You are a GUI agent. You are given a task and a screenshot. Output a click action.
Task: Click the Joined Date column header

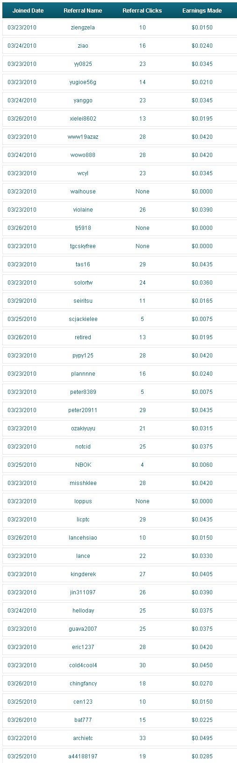(x=28, y=10)
